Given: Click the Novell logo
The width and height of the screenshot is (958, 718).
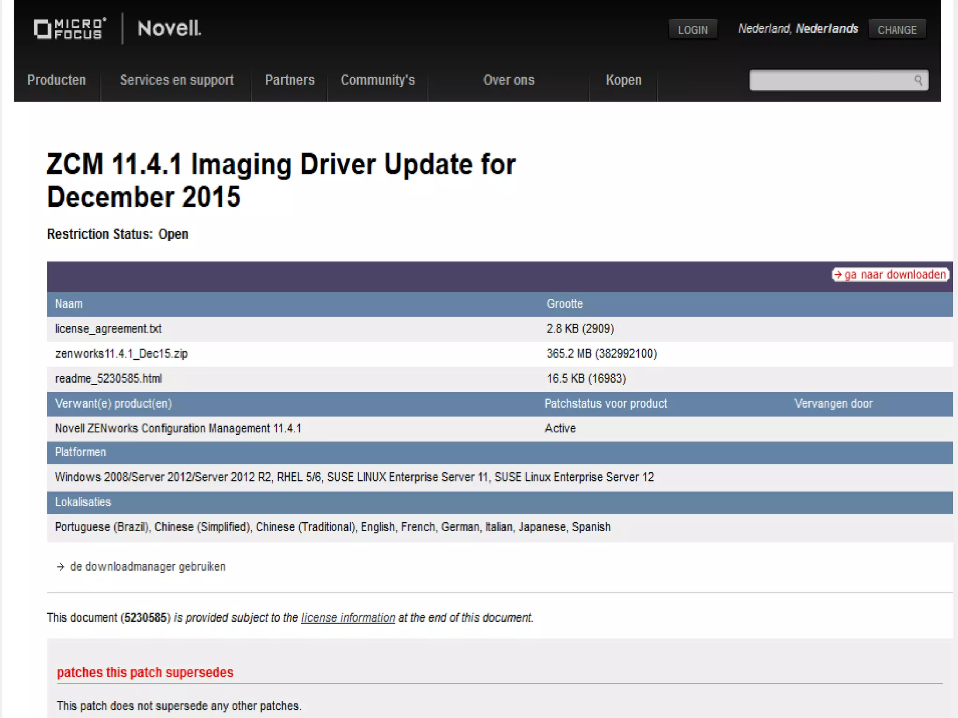Looking at the screenshot, I should (x=169, y=29).
